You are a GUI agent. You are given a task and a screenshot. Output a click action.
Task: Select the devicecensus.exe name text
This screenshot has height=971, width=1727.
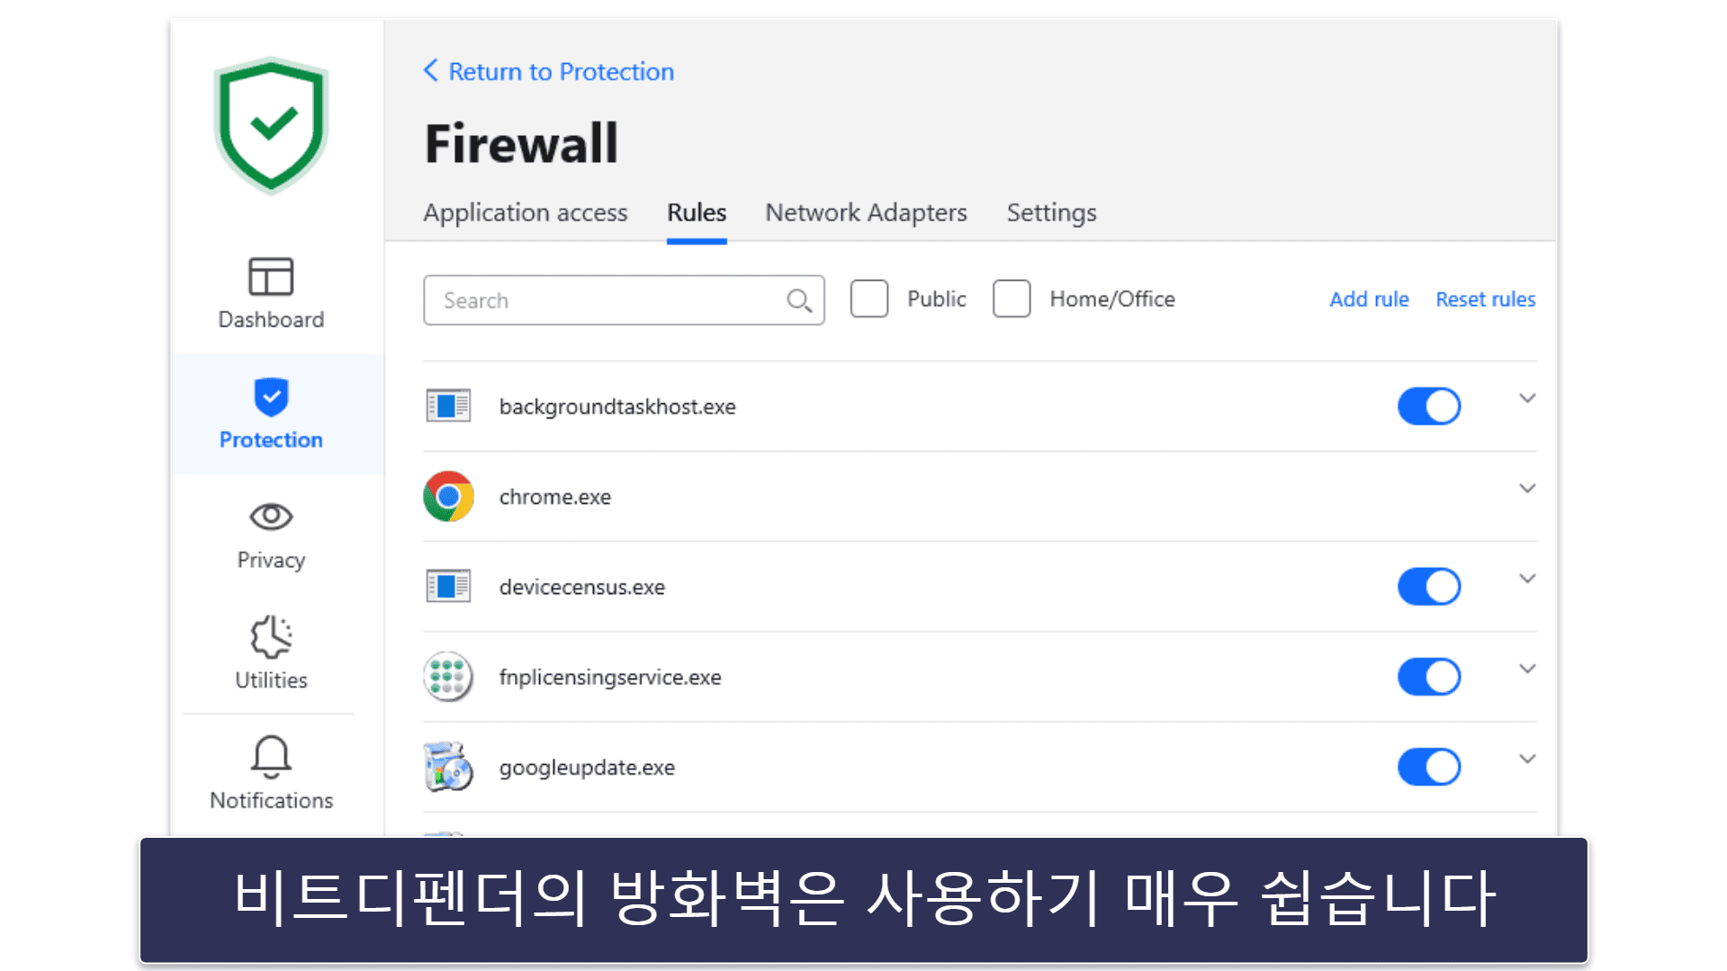point(581,587)
